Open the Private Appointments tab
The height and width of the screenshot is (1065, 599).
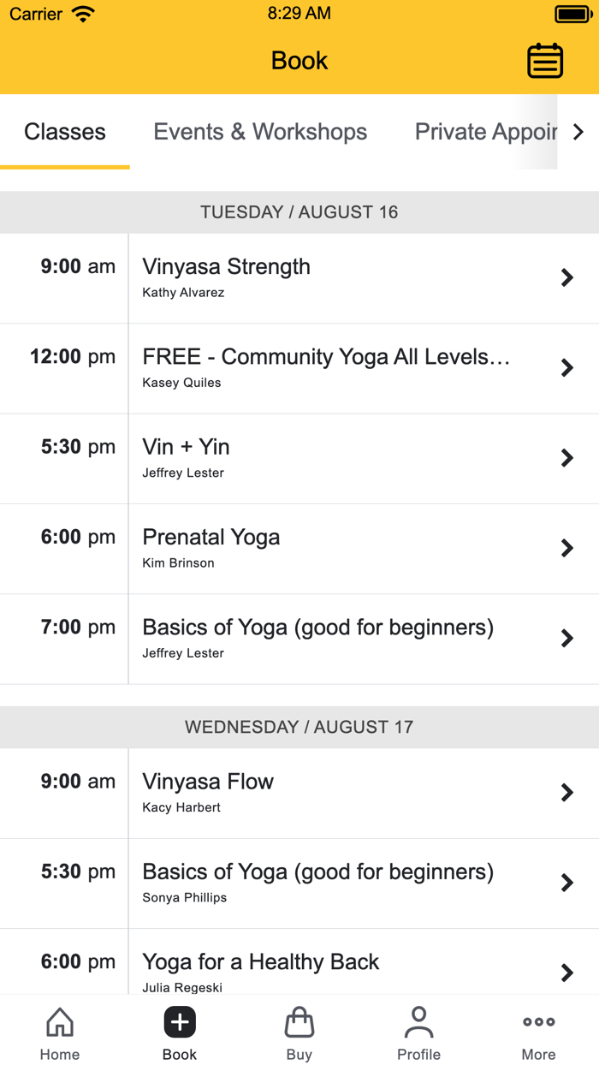pos(488,131)
